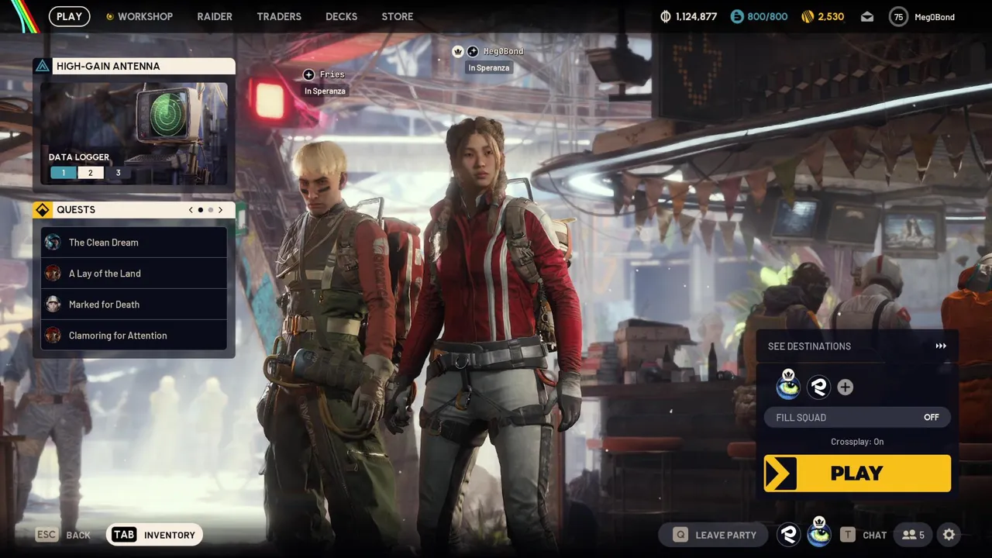Screen dimensions: 992x558
Task: Click the Fries player name label
Action: click(x=332, y=74)
